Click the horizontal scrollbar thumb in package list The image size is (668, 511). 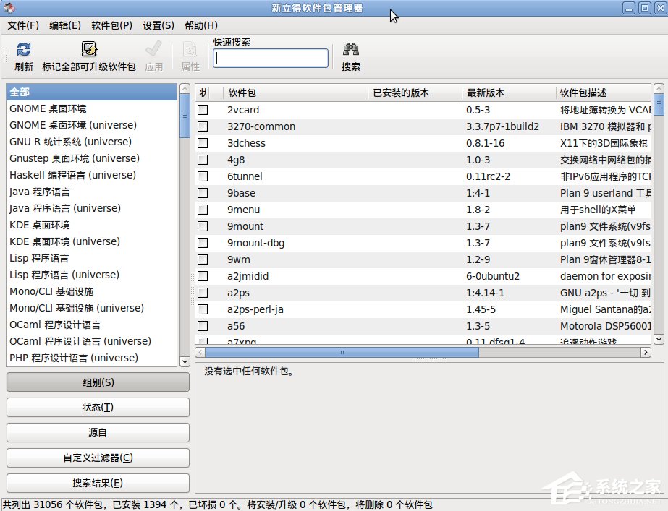point(342,353)
